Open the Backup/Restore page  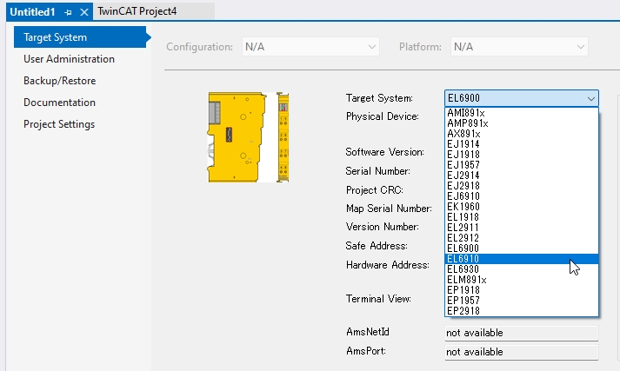click(x=60, y=81)
